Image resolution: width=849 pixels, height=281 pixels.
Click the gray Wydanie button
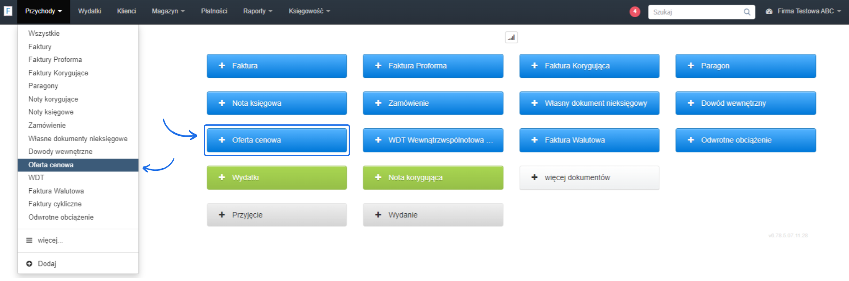click(433, 215)
